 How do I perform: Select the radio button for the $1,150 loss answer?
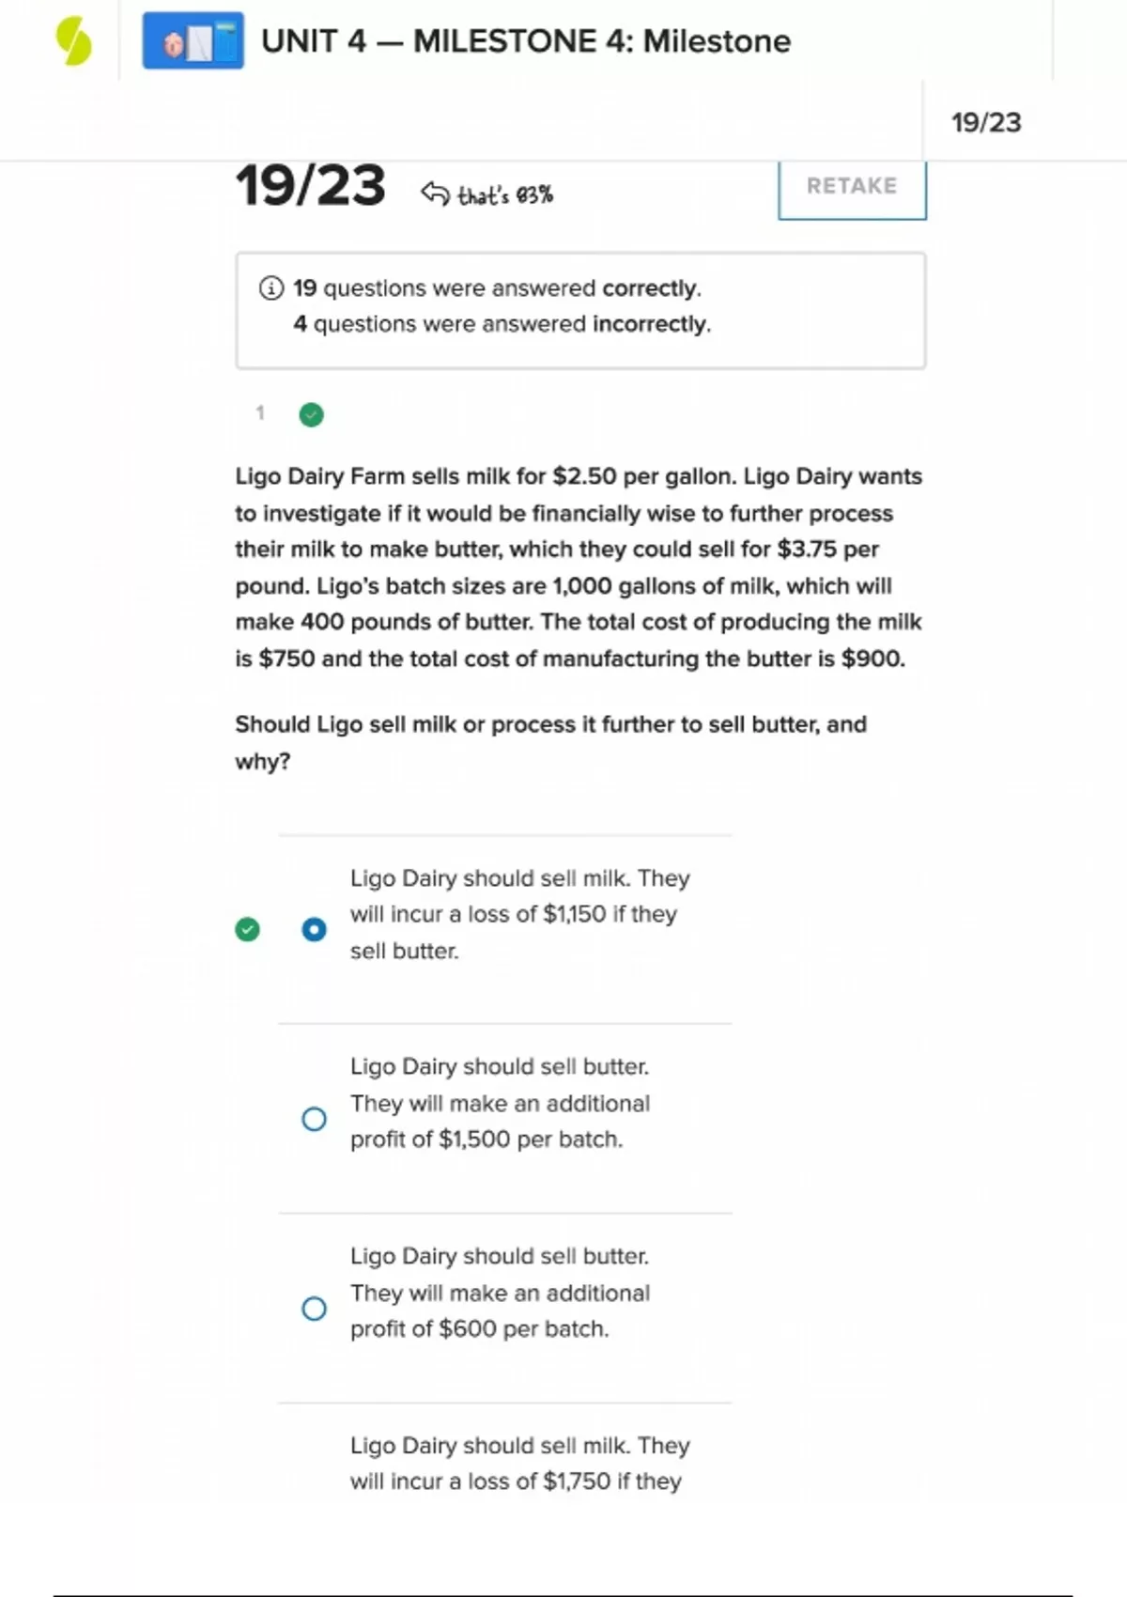click(x=314, y=929)
